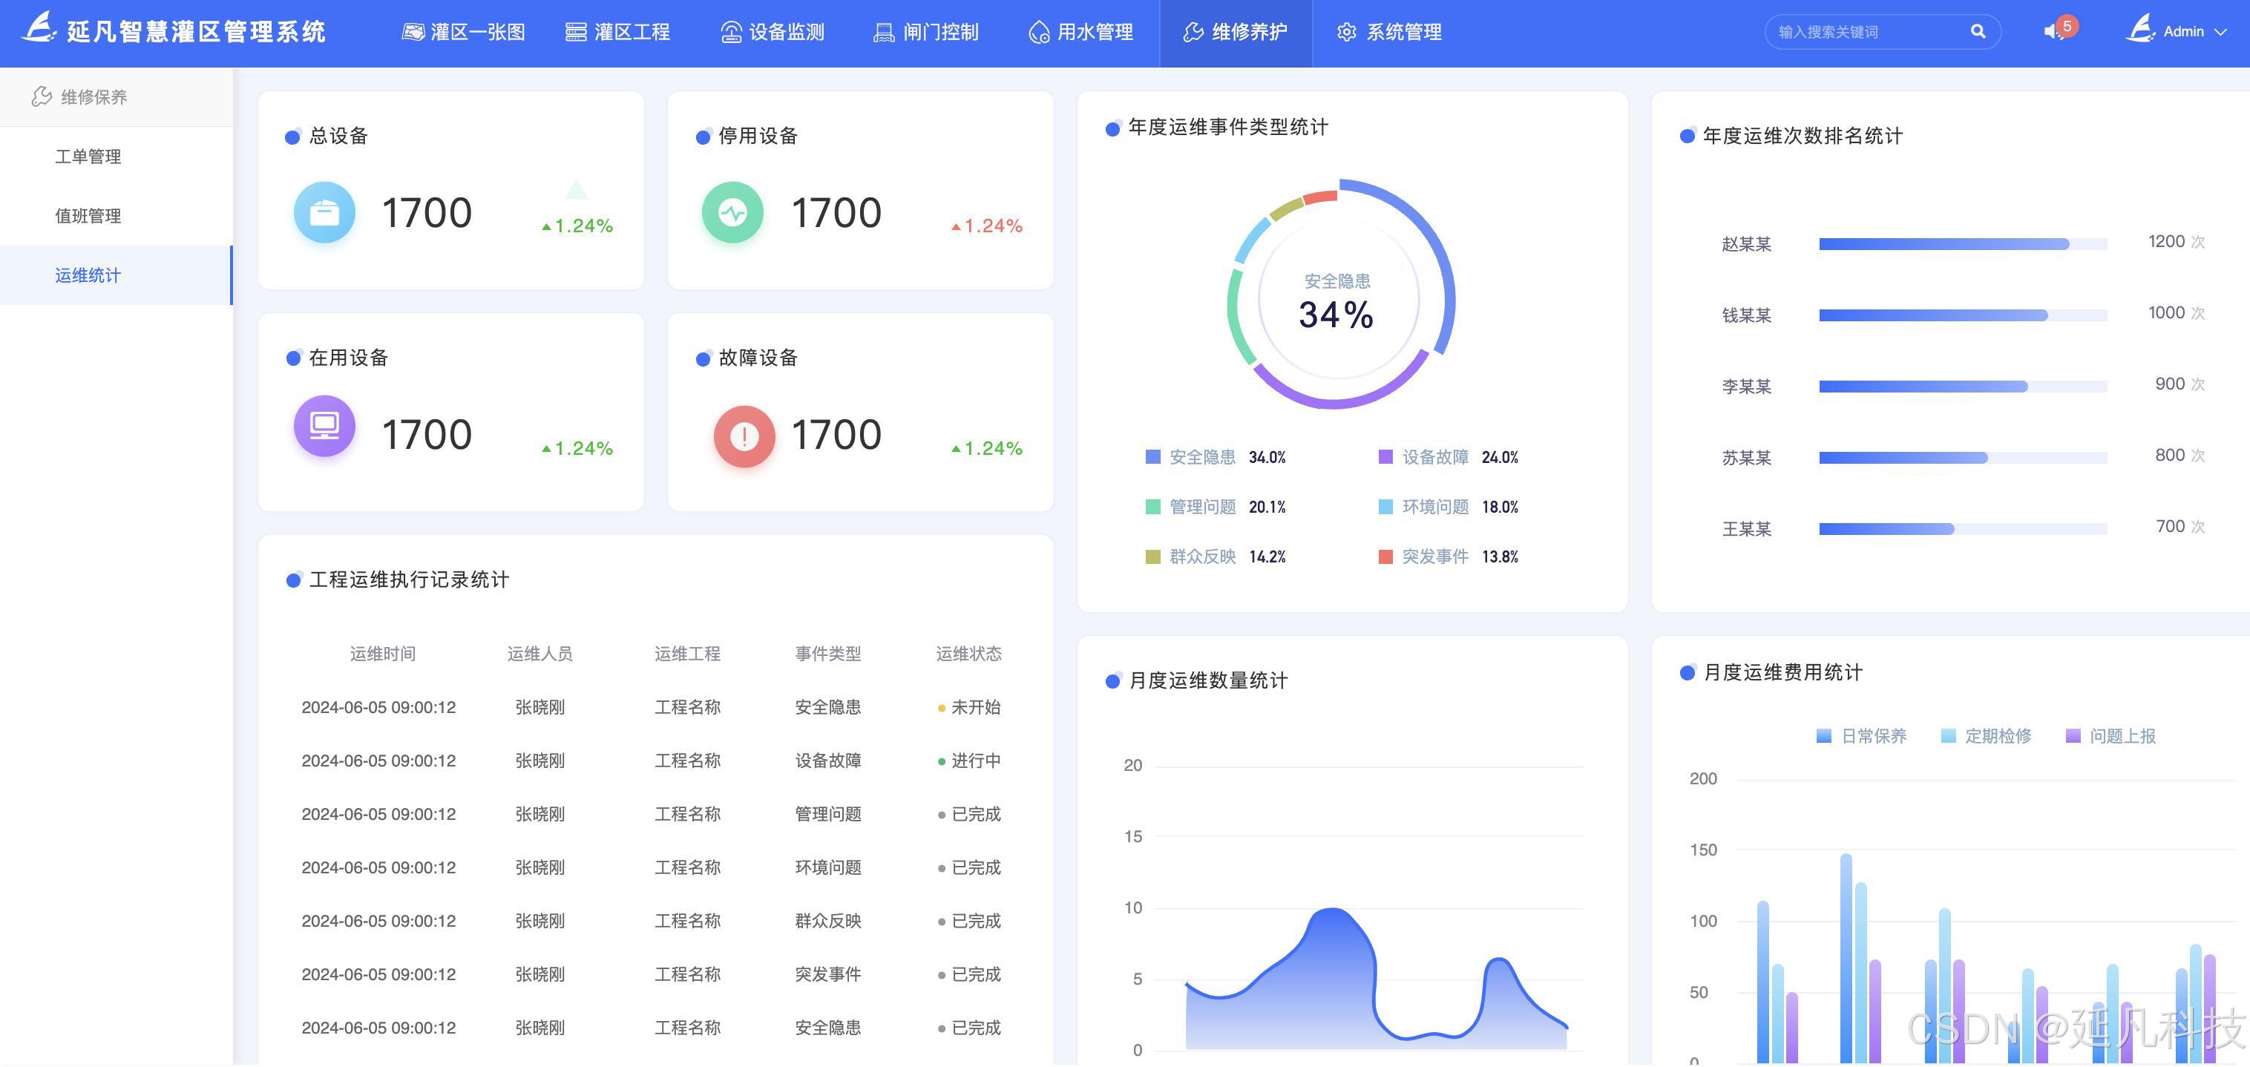
Task: Toggle 设备故障 legend swatch
Action: (x=1385, y=456)
